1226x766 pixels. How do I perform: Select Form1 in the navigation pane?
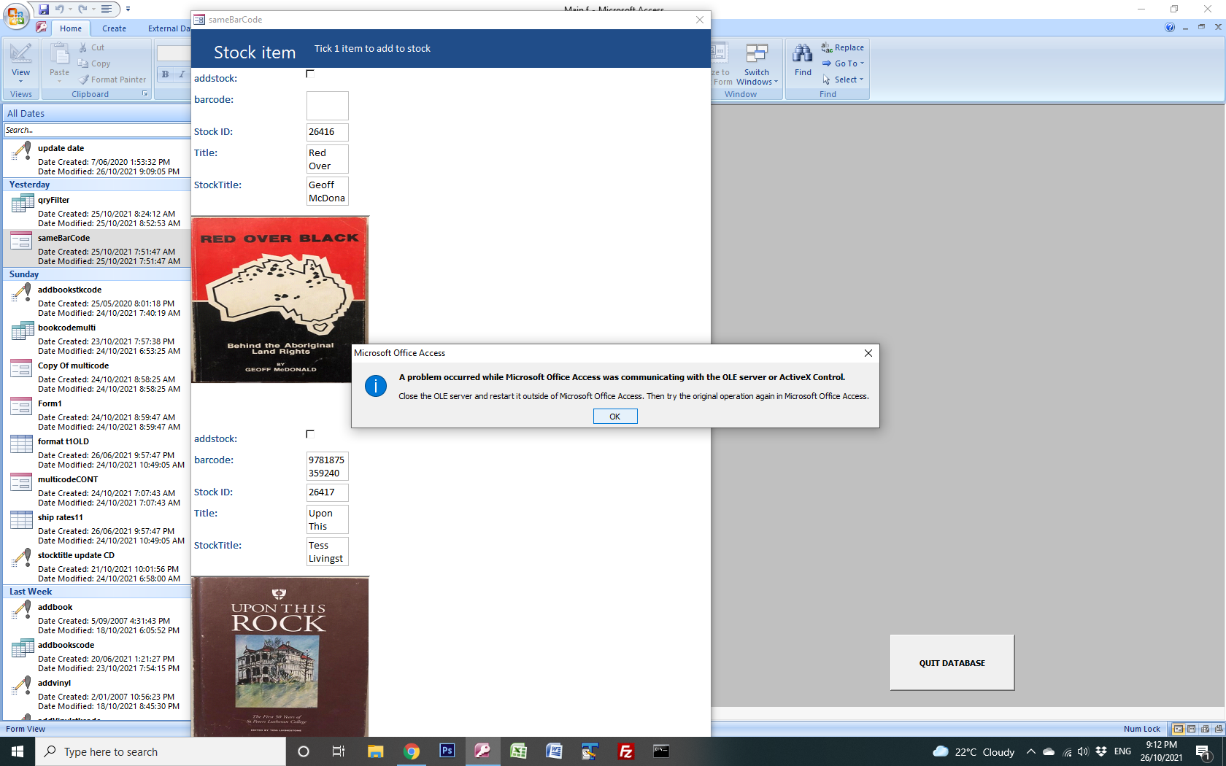(96, 414)
